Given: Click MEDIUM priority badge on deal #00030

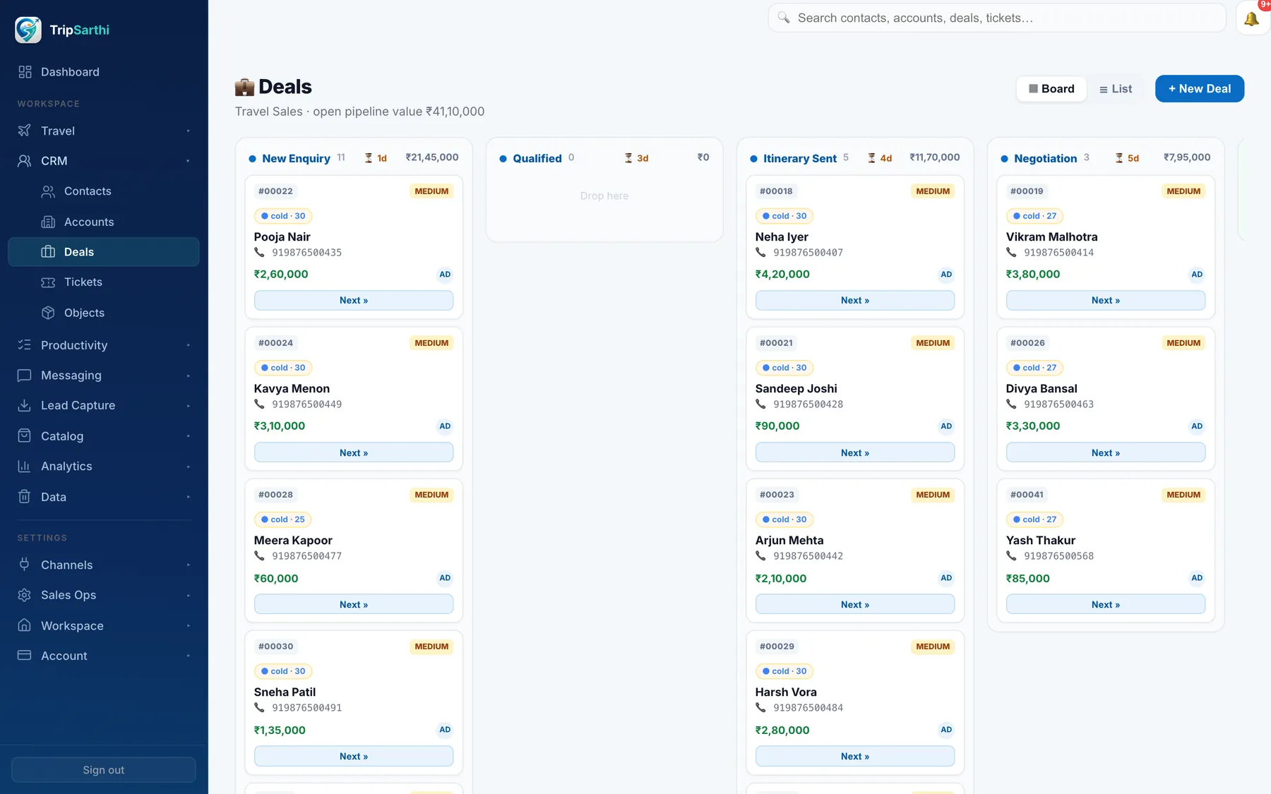Looking at the screenshot, I should (431, 646).
